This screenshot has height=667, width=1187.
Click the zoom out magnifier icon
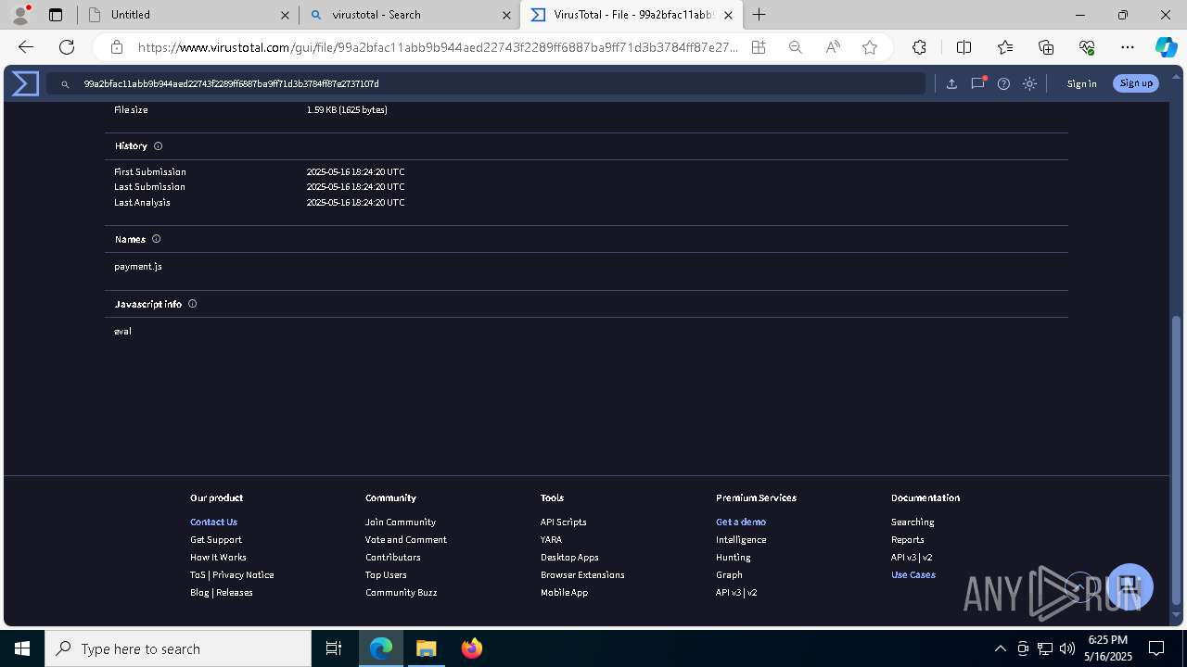796,47
